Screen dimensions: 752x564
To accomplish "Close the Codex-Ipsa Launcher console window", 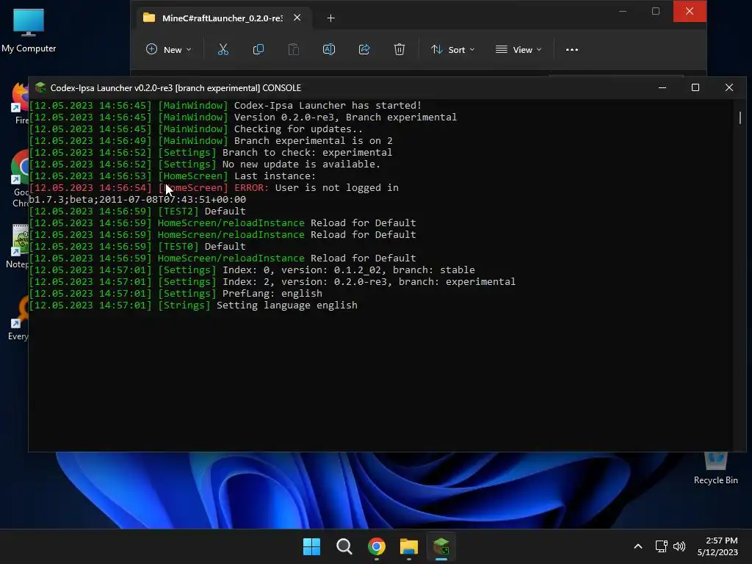I will 729,88.
